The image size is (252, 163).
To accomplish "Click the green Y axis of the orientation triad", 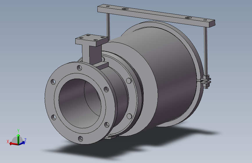I will [18, 139].
